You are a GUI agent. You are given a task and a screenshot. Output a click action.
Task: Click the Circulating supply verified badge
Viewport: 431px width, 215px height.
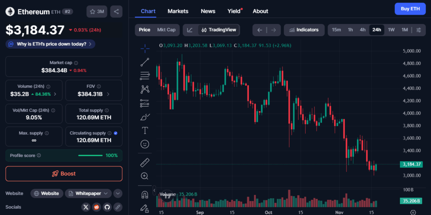click(115, 133)
